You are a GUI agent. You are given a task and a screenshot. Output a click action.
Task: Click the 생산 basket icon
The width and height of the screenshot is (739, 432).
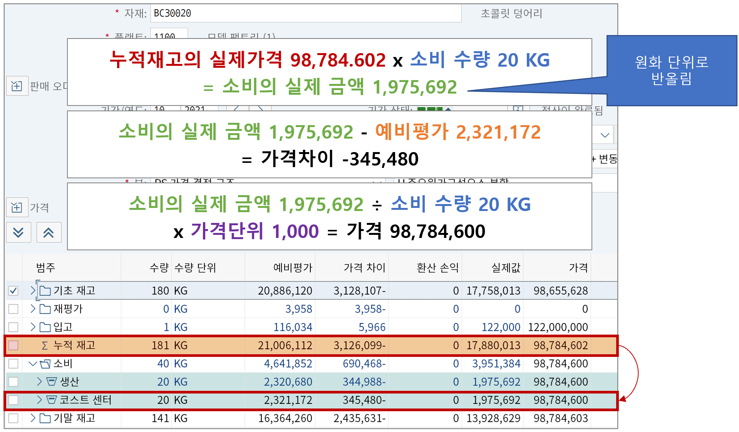tap(52, 382)
